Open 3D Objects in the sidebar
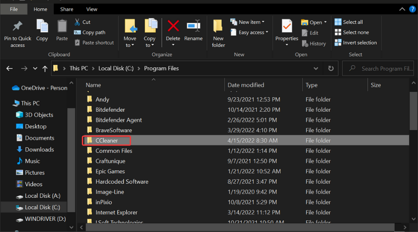This screenshot has height=232, width=418. click(x=35, y=115)
